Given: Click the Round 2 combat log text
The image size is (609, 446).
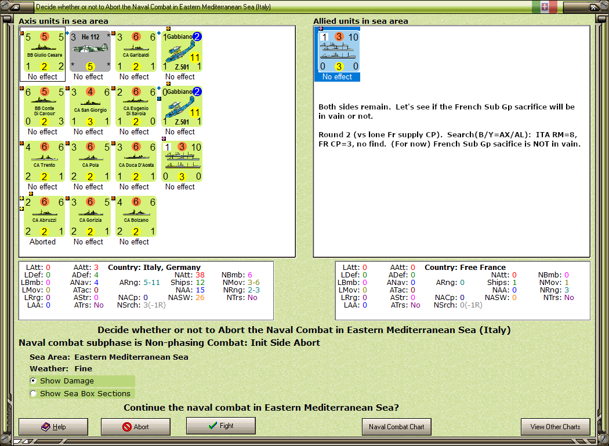Looking at the screenshot, I should (449, 139).
